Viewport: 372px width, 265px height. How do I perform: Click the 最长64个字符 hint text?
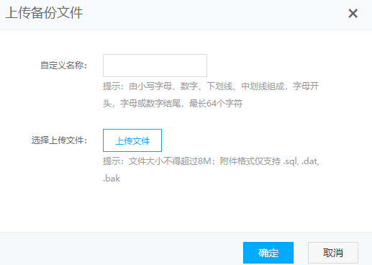coord(216,104)
